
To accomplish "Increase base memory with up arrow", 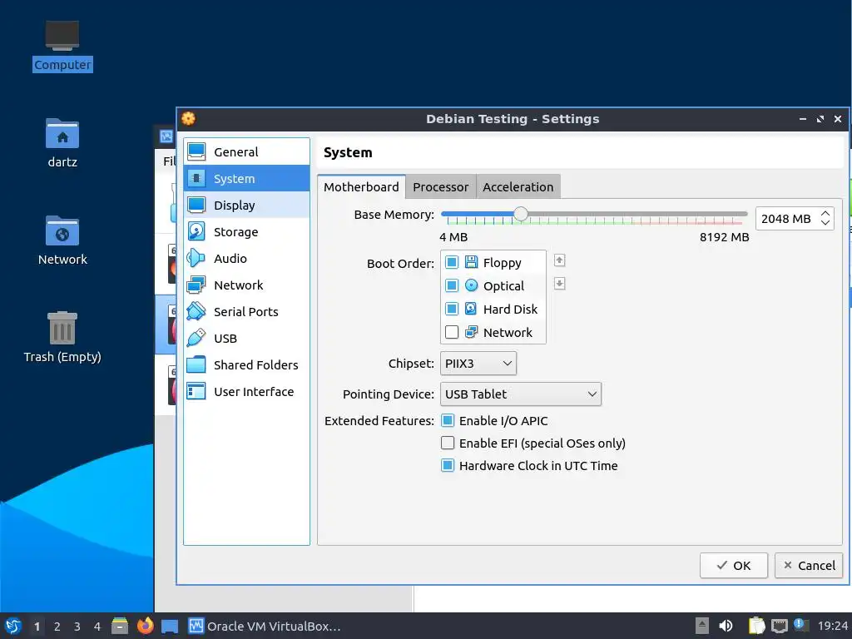I will tap(825, 214).
